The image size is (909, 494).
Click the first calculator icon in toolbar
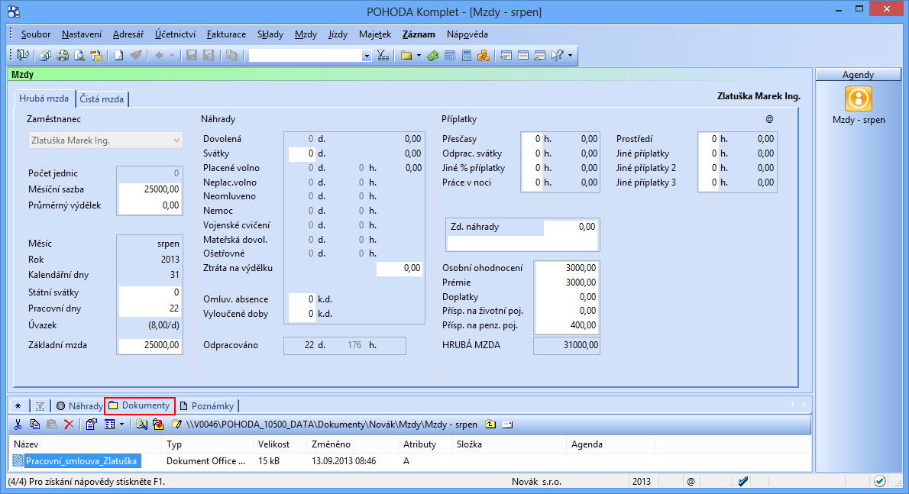(449, 55)
